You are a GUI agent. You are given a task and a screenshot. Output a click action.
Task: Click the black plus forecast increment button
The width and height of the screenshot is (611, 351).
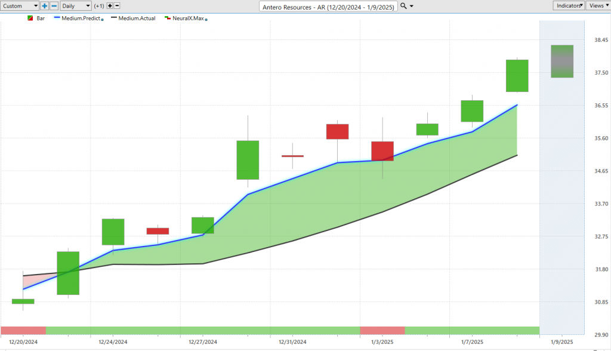click(110, 6)
